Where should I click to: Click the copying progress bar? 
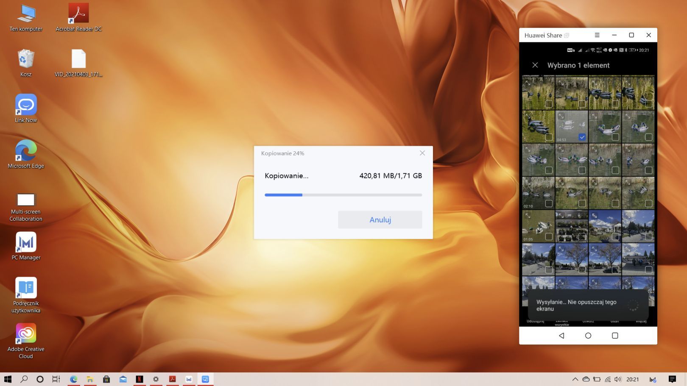(x=343, y=195)
